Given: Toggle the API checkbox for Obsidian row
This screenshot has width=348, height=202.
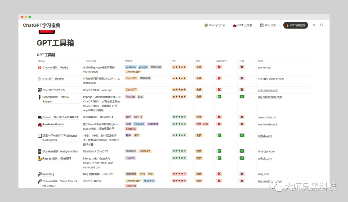Looking at the screenshot, I should [219, 151].
